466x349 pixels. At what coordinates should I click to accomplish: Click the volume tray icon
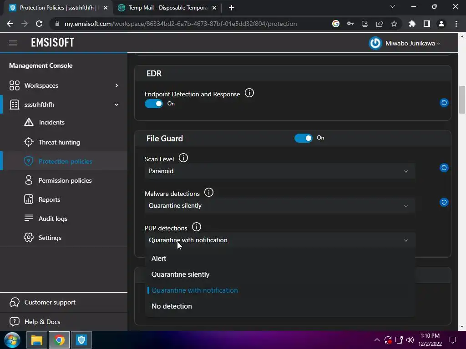(410, 340)
